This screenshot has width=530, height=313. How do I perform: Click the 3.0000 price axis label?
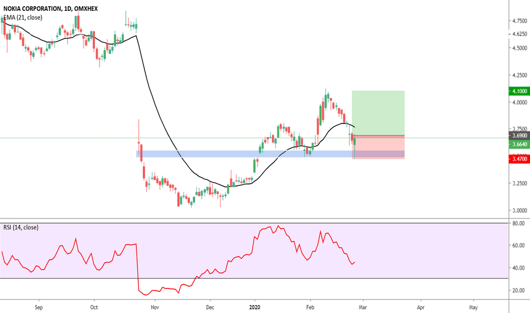[520, 211]
